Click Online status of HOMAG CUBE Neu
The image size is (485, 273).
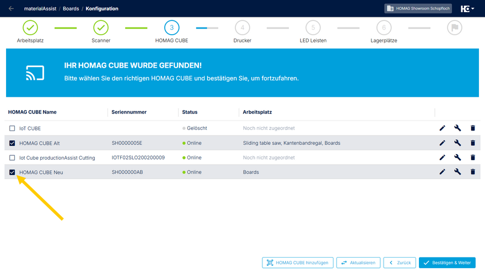194,172
